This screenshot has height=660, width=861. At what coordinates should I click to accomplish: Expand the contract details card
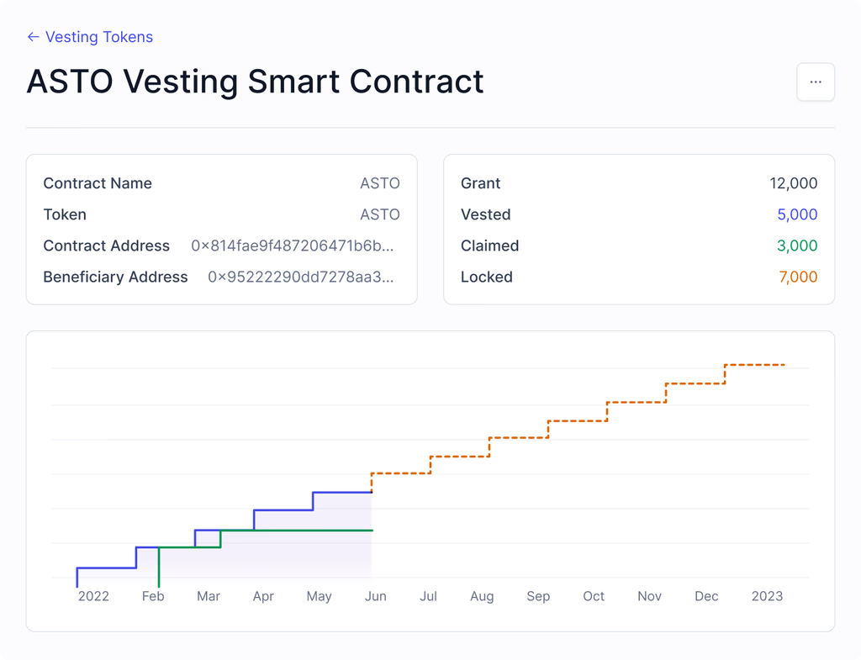pos(222,229)
